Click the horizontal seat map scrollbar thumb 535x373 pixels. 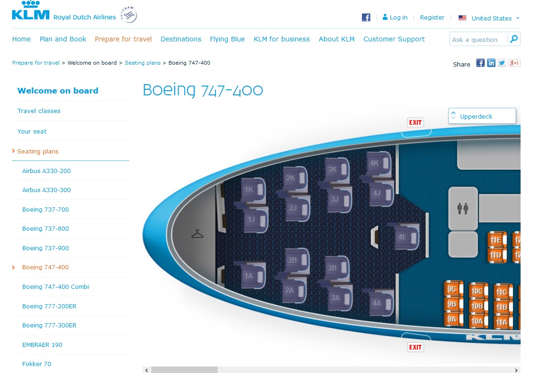click(184, 370)
